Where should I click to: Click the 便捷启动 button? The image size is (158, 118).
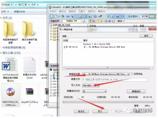point(136,91)
